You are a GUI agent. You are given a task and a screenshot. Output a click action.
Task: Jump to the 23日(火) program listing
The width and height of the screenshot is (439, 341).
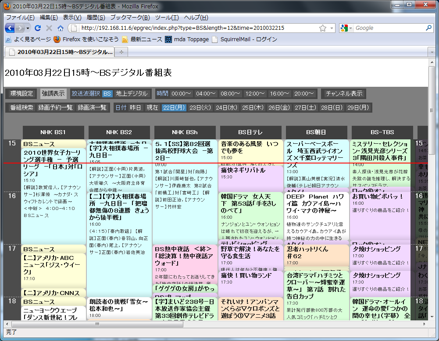(200, 107)
